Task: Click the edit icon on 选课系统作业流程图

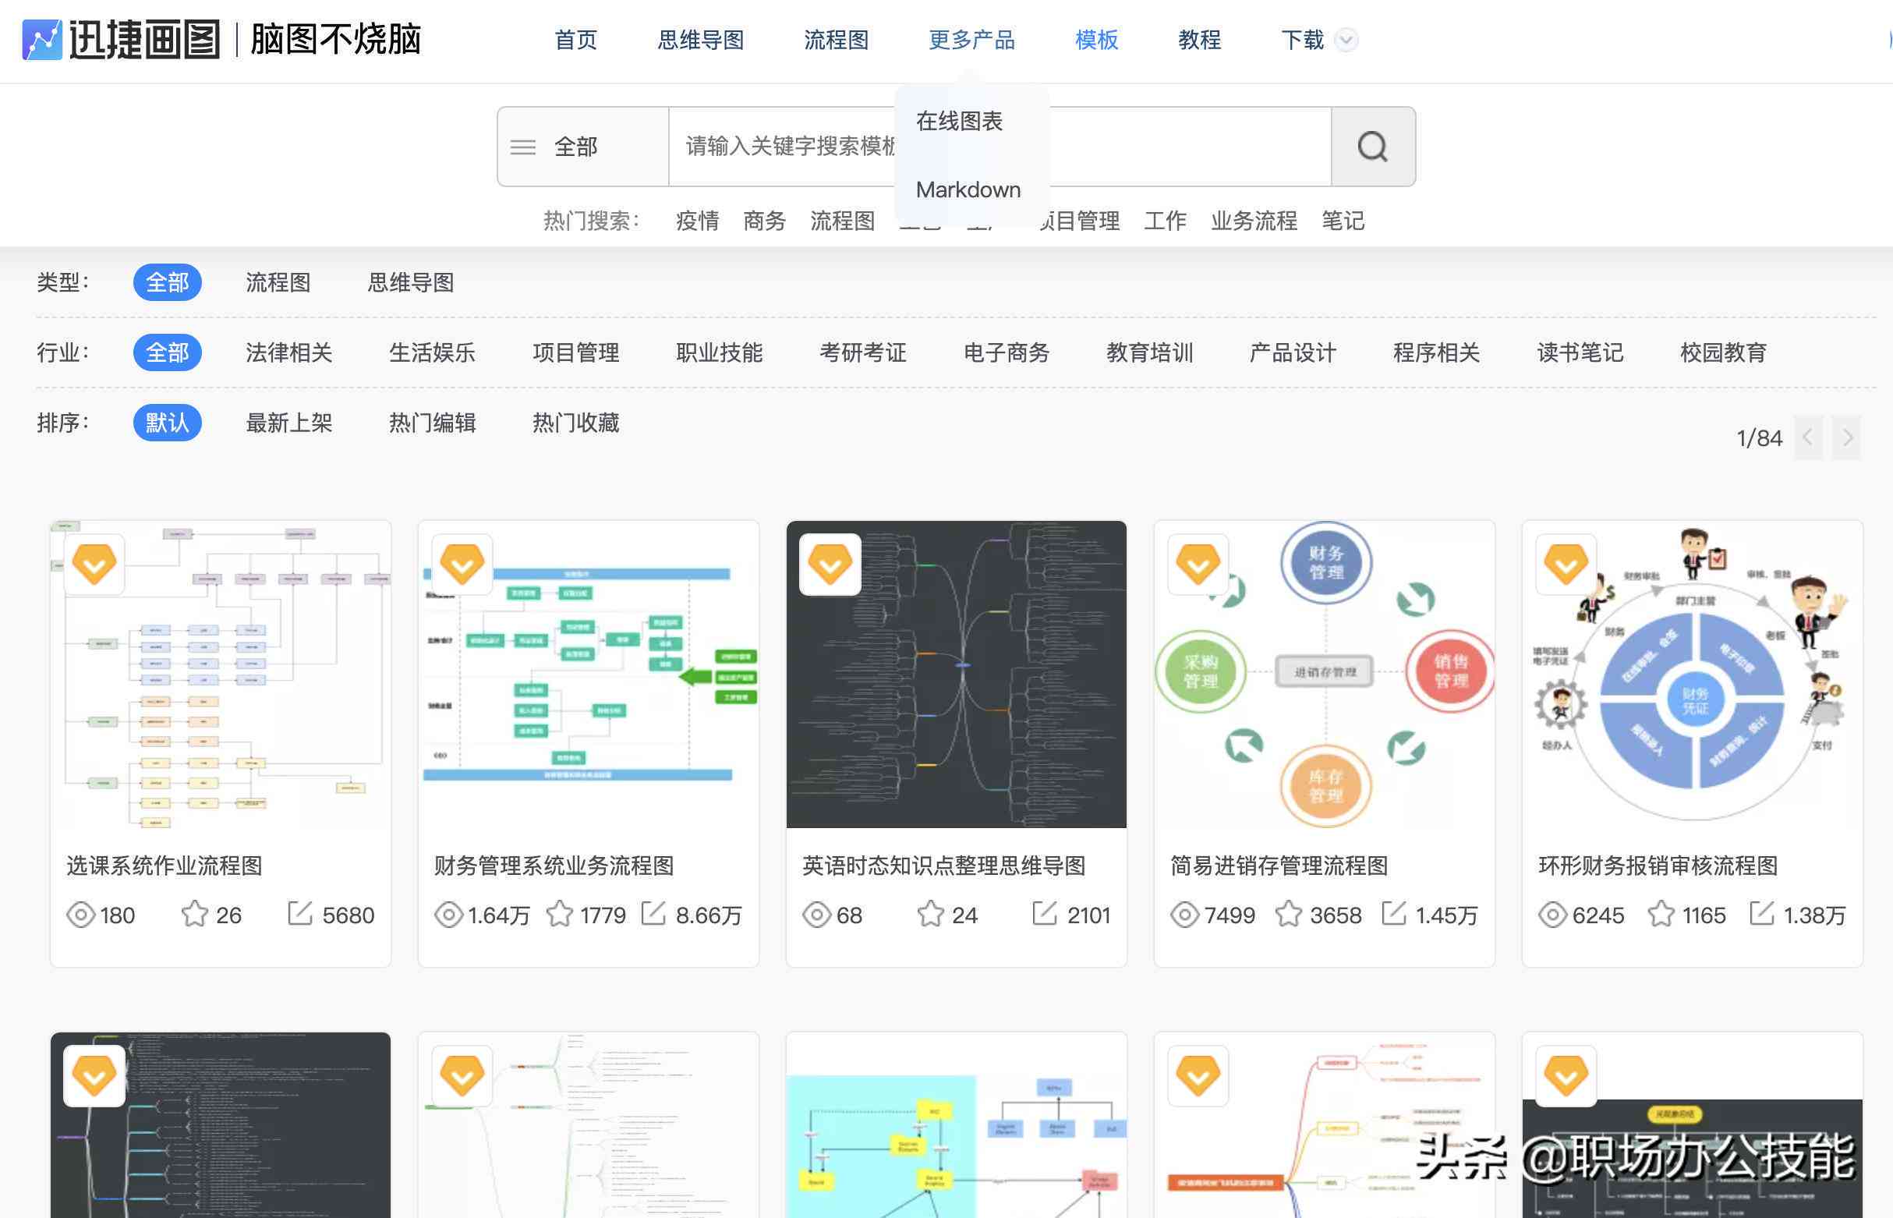Action: click(x=299, y=914)
